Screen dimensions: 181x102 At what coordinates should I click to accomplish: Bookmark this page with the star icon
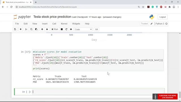[143, 7]
